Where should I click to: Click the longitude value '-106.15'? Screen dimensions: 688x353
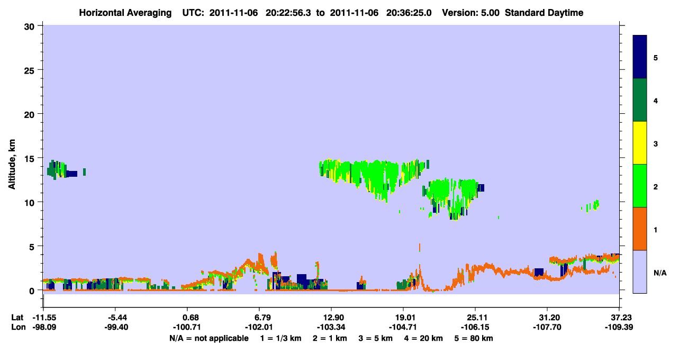tap(475, 328)
